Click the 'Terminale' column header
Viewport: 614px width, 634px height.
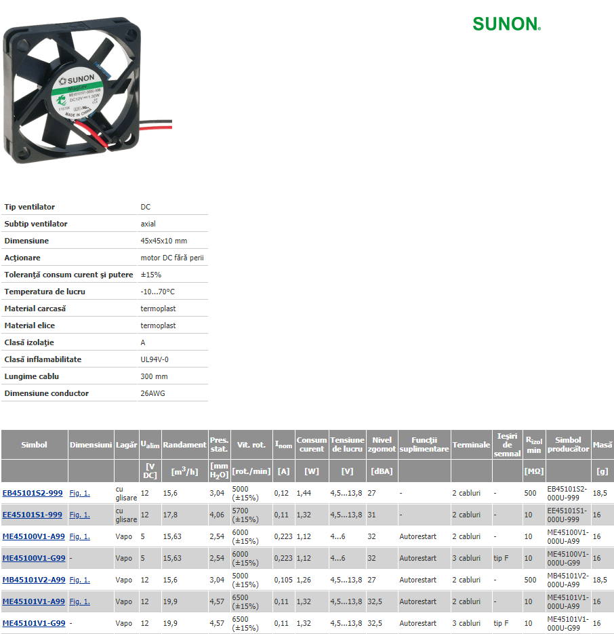click(x=471, y=445)
